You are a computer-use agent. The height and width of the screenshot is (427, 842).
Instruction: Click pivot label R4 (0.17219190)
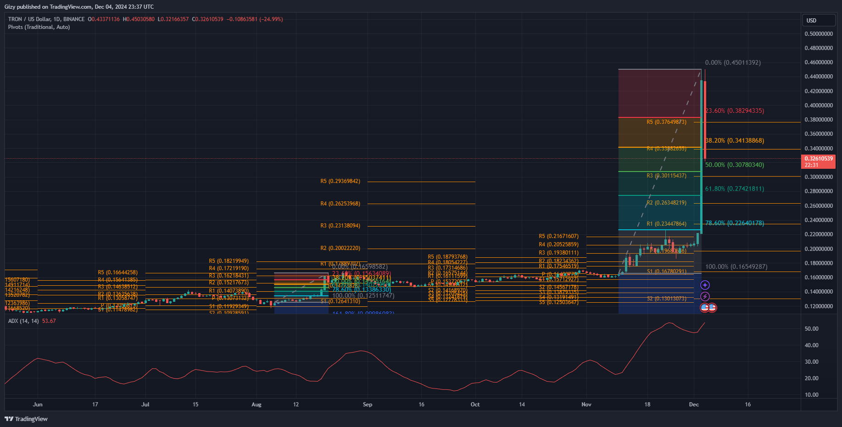coord(229,268)
